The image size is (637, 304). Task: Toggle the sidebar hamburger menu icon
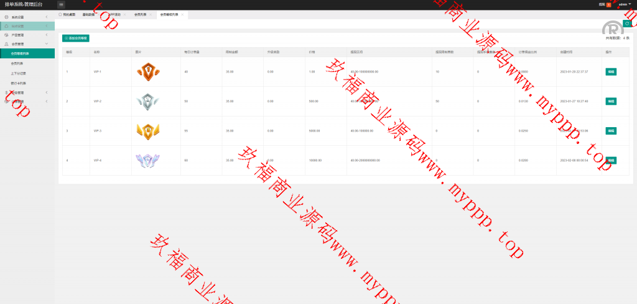61,4
